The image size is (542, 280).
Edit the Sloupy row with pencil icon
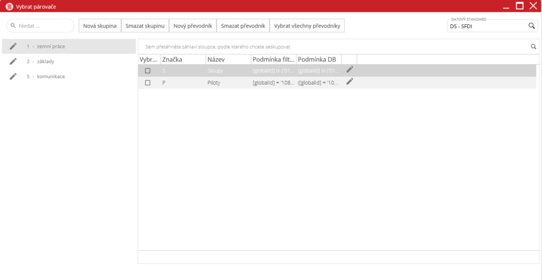click(349, 70)
